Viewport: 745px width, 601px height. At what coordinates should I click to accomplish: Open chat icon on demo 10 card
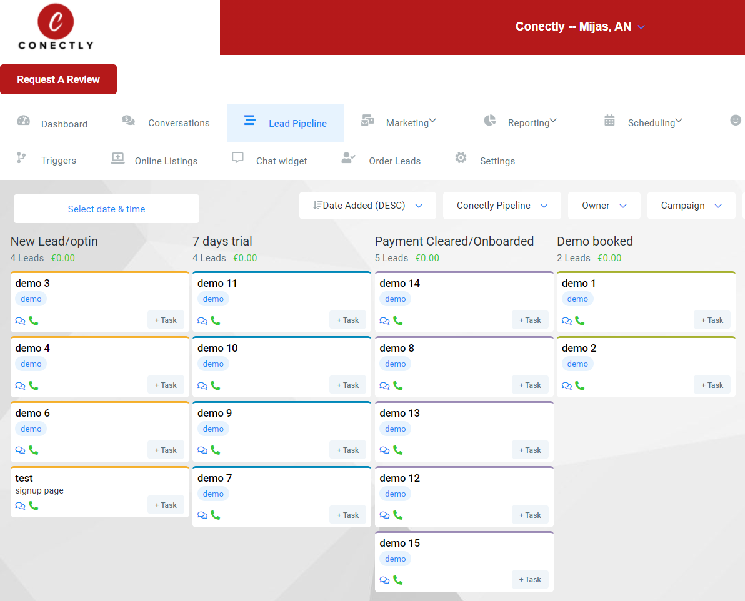[x=202, y=386]
